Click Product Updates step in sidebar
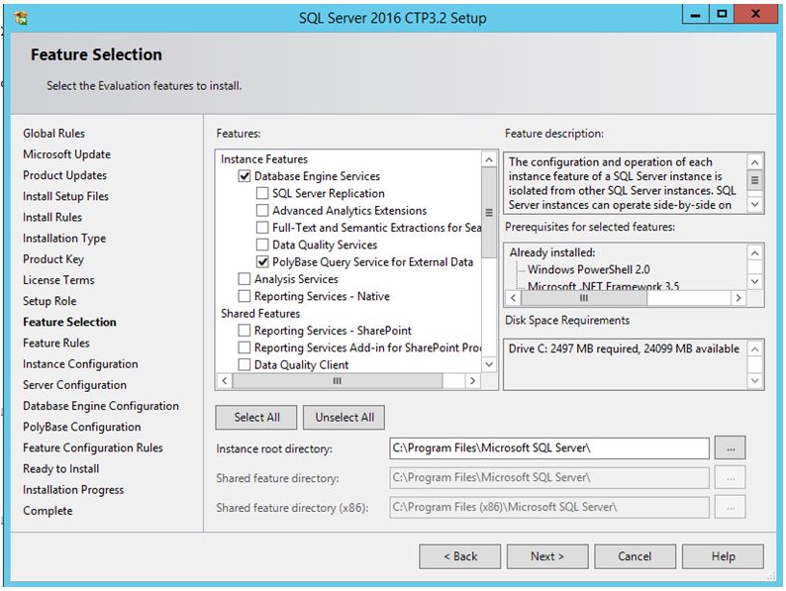786x591 pixels. (x=64, y=175)
